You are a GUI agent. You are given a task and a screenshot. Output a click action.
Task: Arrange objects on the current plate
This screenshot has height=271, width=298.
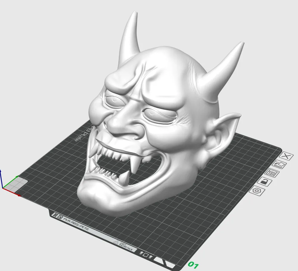(x=272, y=173)
